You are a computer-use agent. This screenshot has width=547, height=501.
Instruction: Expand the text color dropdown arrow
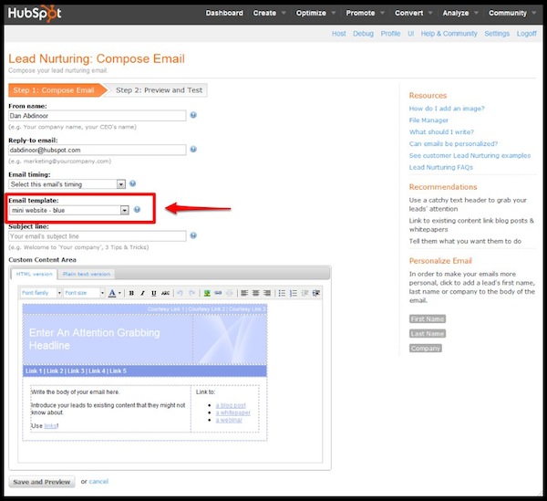click(x=119, y=293)
